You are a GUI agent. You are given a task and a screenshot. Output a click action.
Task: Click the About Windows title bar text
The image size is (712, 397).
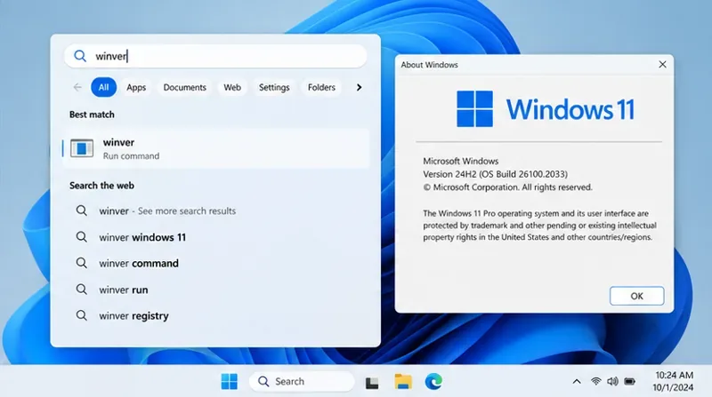click(429, 65)
